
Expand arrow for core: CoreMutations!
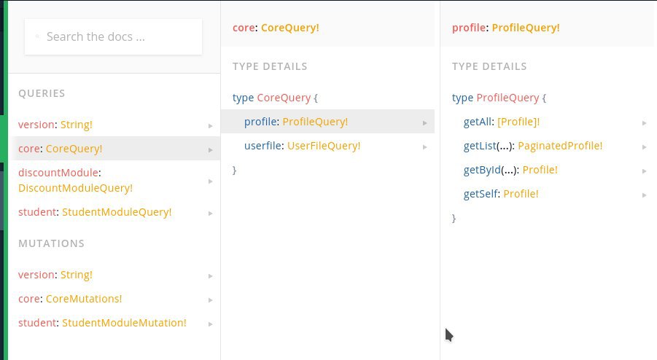(x=210, y=300)
